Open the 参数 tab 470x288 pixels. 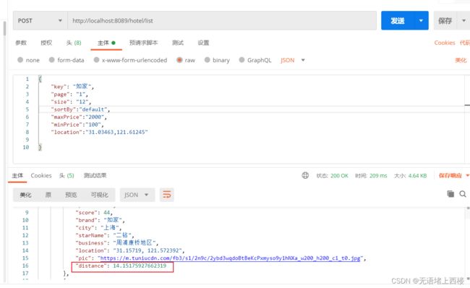(21, 43)
